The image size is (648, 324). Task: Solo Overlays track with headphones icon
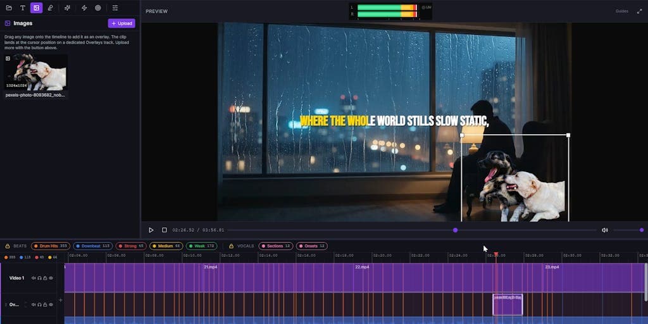click(x=40, y=304)
